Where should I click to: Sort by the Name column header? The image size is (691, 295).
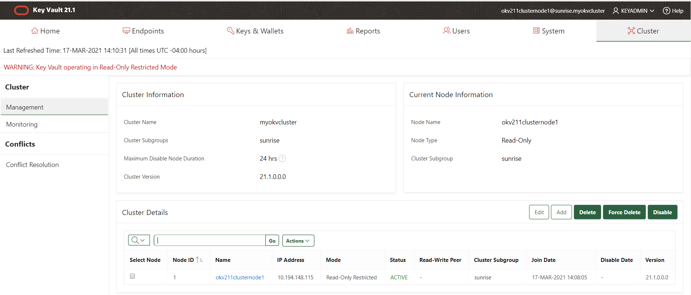pos(223,260)
